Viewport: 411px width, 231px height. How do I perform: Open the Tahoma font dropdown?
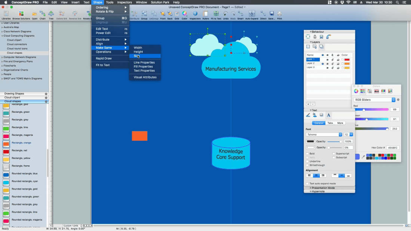click(324, 134)
